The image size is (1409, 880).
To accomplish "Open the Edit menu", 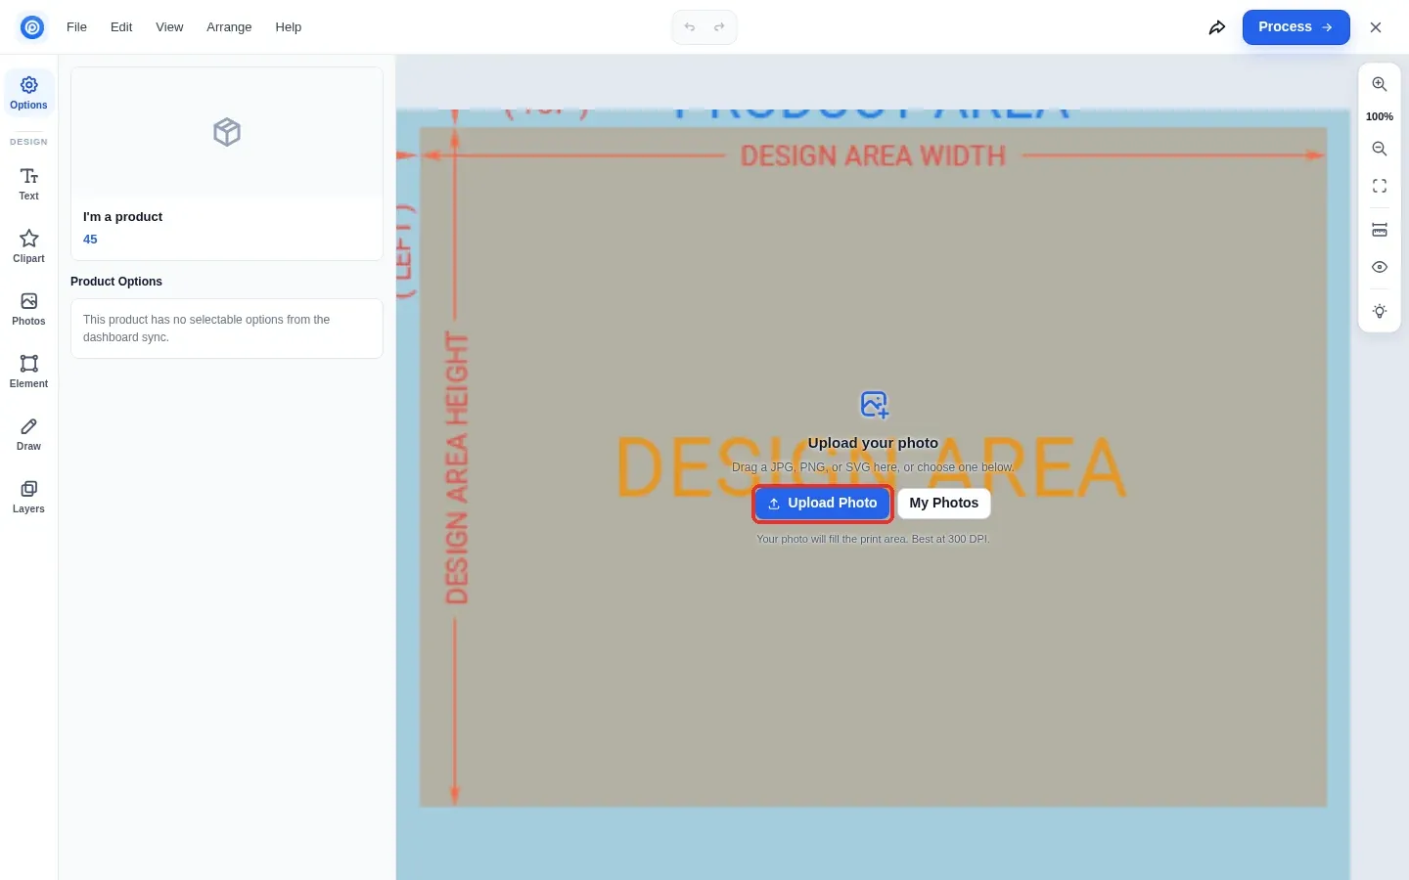I will (x=121, y=27).
